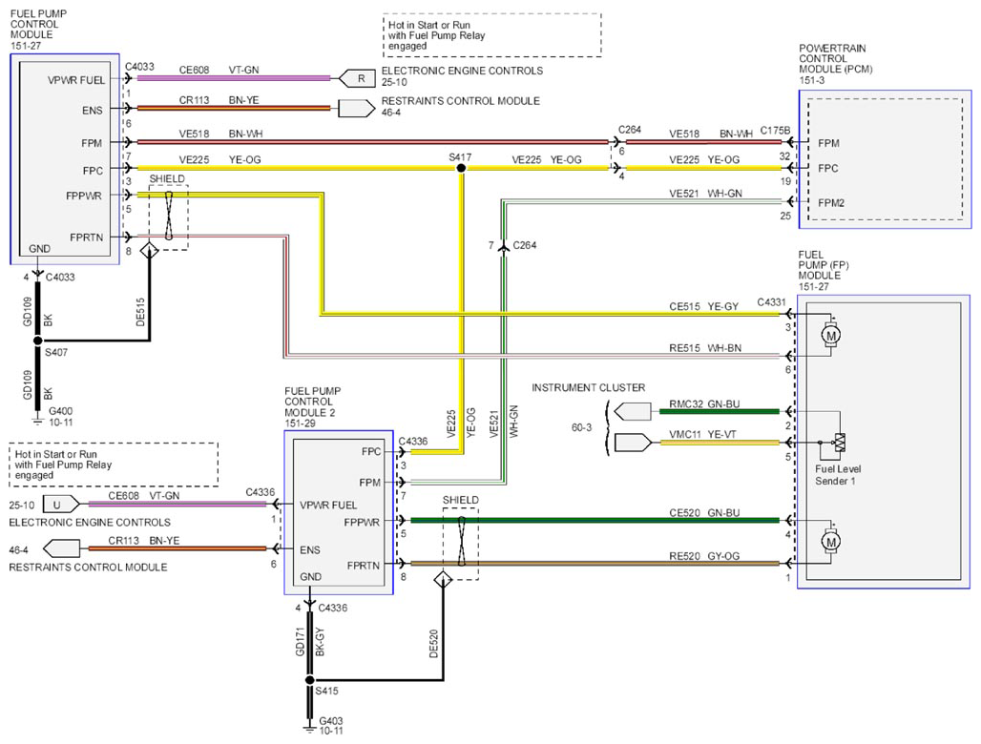Click the shield drain diamond on DE515
Screen dimensions: 981x744
click(150, 251)
